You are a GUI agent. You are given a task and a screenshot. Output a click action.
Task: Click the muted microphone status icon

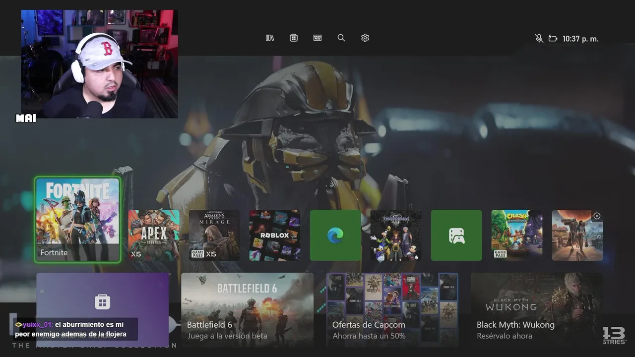pyautogui.click(x=539, y=38)
